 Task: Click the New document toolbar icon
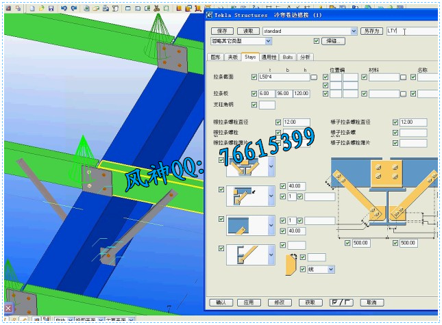33,8
